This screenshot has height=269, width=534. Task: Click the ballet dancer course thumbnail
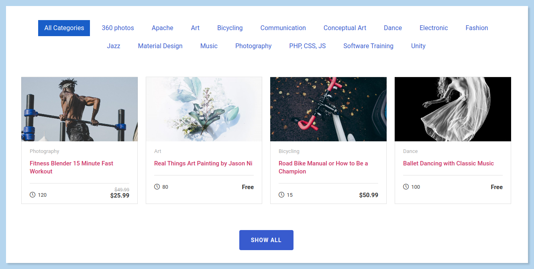coord(453,109)
